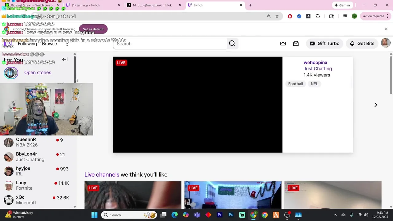
Task: Open the Live channels heading link
Action: pyautogui.click(x=102, y=175)
